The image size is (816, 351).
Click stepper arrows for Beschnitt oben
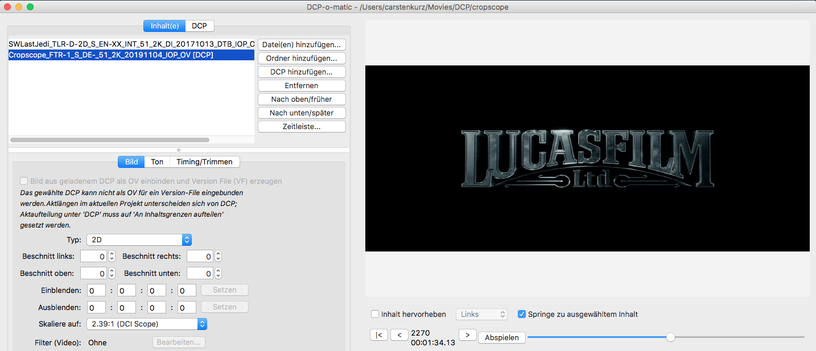(x=112, y=274)
